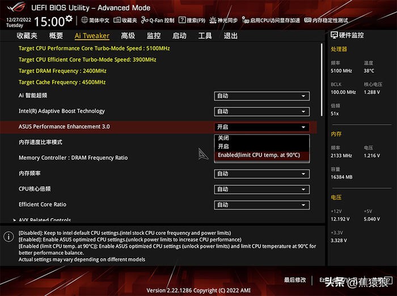
Task: Open the 概要 tab
Action: (x=56, y=36)
